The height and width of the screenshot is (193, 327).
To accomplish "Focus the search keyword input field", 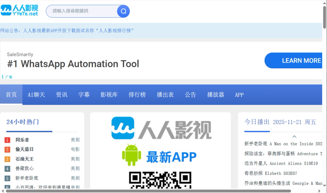I will [82, 11].
